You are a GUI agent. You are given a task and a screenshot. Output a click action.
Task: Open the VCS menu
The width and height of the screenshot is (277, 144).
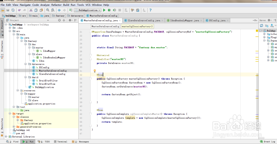[88, 5]
